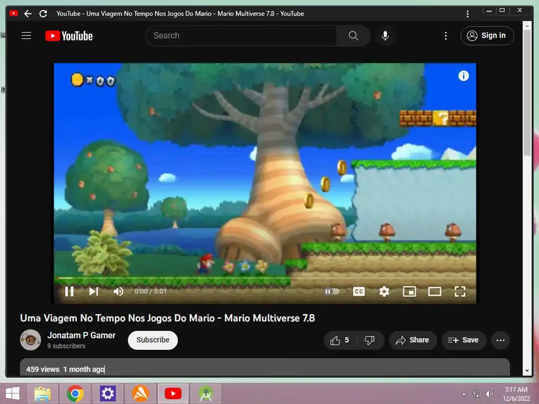This screenshot has height=404, width=539.
Task: Open the video info card icon
Action: pyautogui.click(x=463, y=76)
